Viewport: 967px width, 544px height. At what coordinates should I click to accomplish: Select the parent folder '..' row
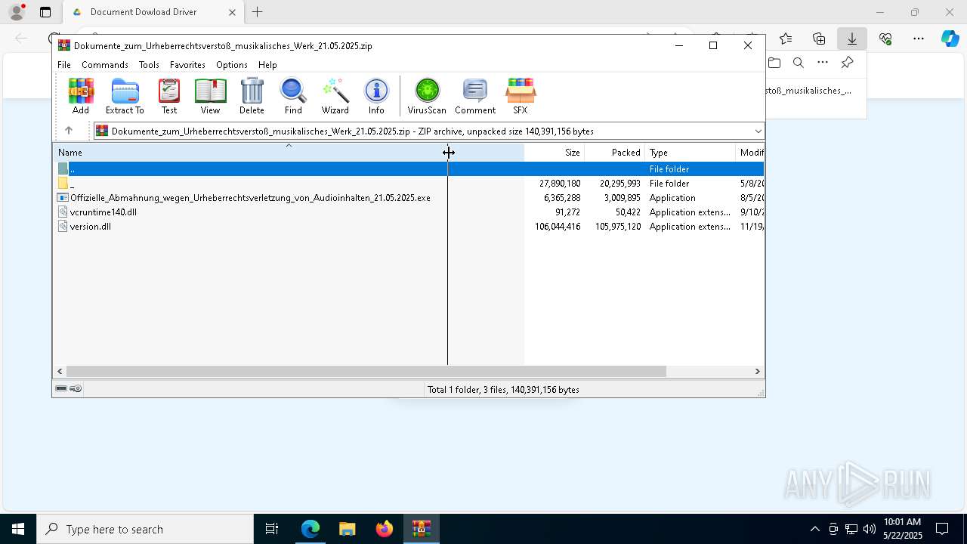[x=408, y=168]
